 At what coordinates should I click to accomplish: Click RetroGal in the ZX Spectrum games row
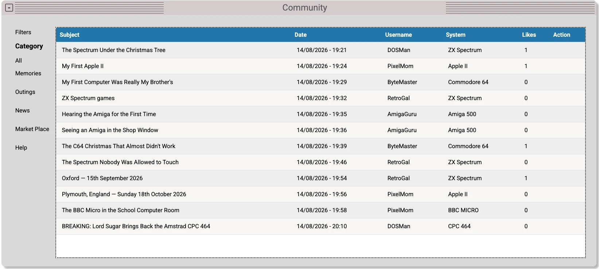tap(398, 98)
